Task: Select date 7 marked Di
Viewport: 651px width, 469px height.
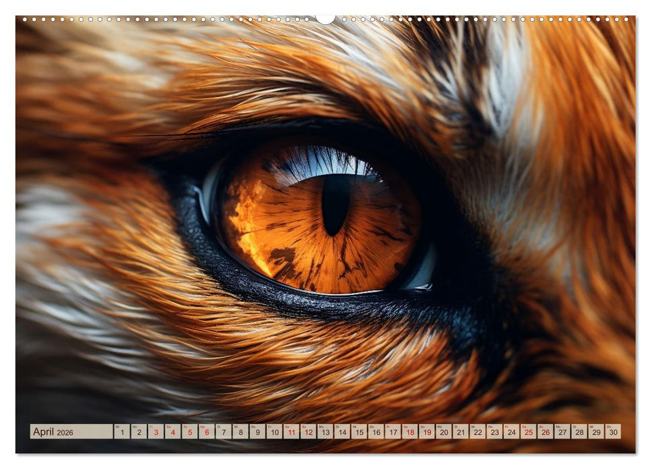Action: [223, 434]
